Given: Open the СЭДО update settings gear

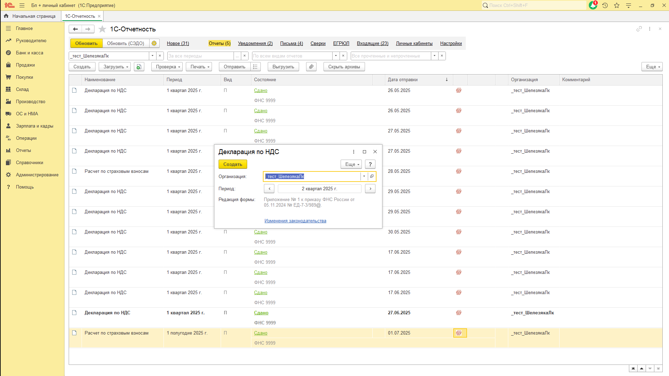Looking at the screenshot, I should (154, 43).
